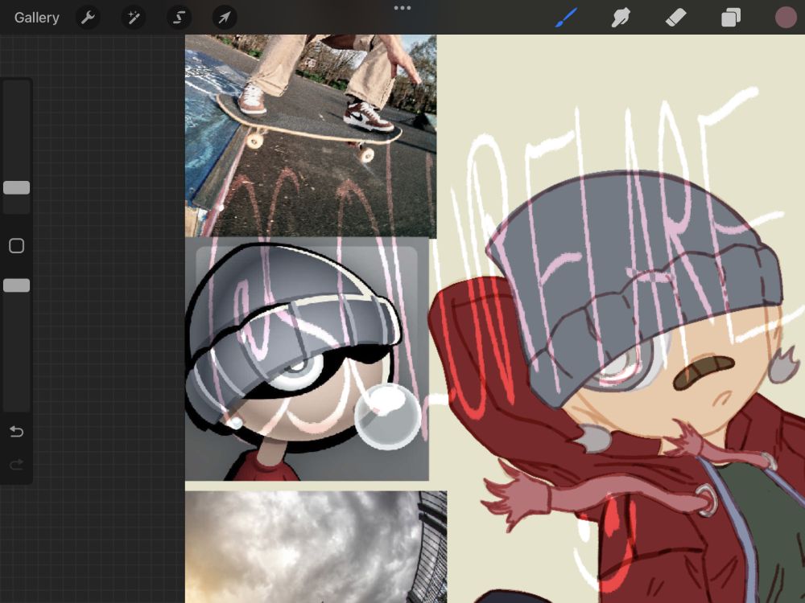Activate the Selection tool

[x=179, y=18]
